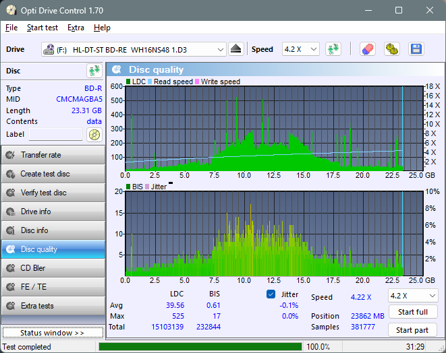The height and width of the screenshot is (353, 446).
Task: Open Create test disc page
Action: point(53,174)
